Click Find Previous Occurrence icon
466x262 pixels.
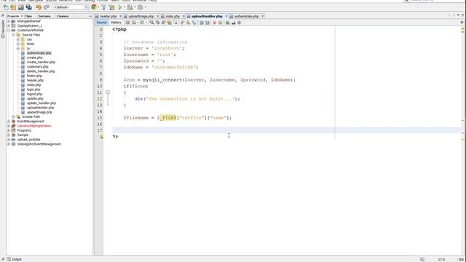point(157,23)
